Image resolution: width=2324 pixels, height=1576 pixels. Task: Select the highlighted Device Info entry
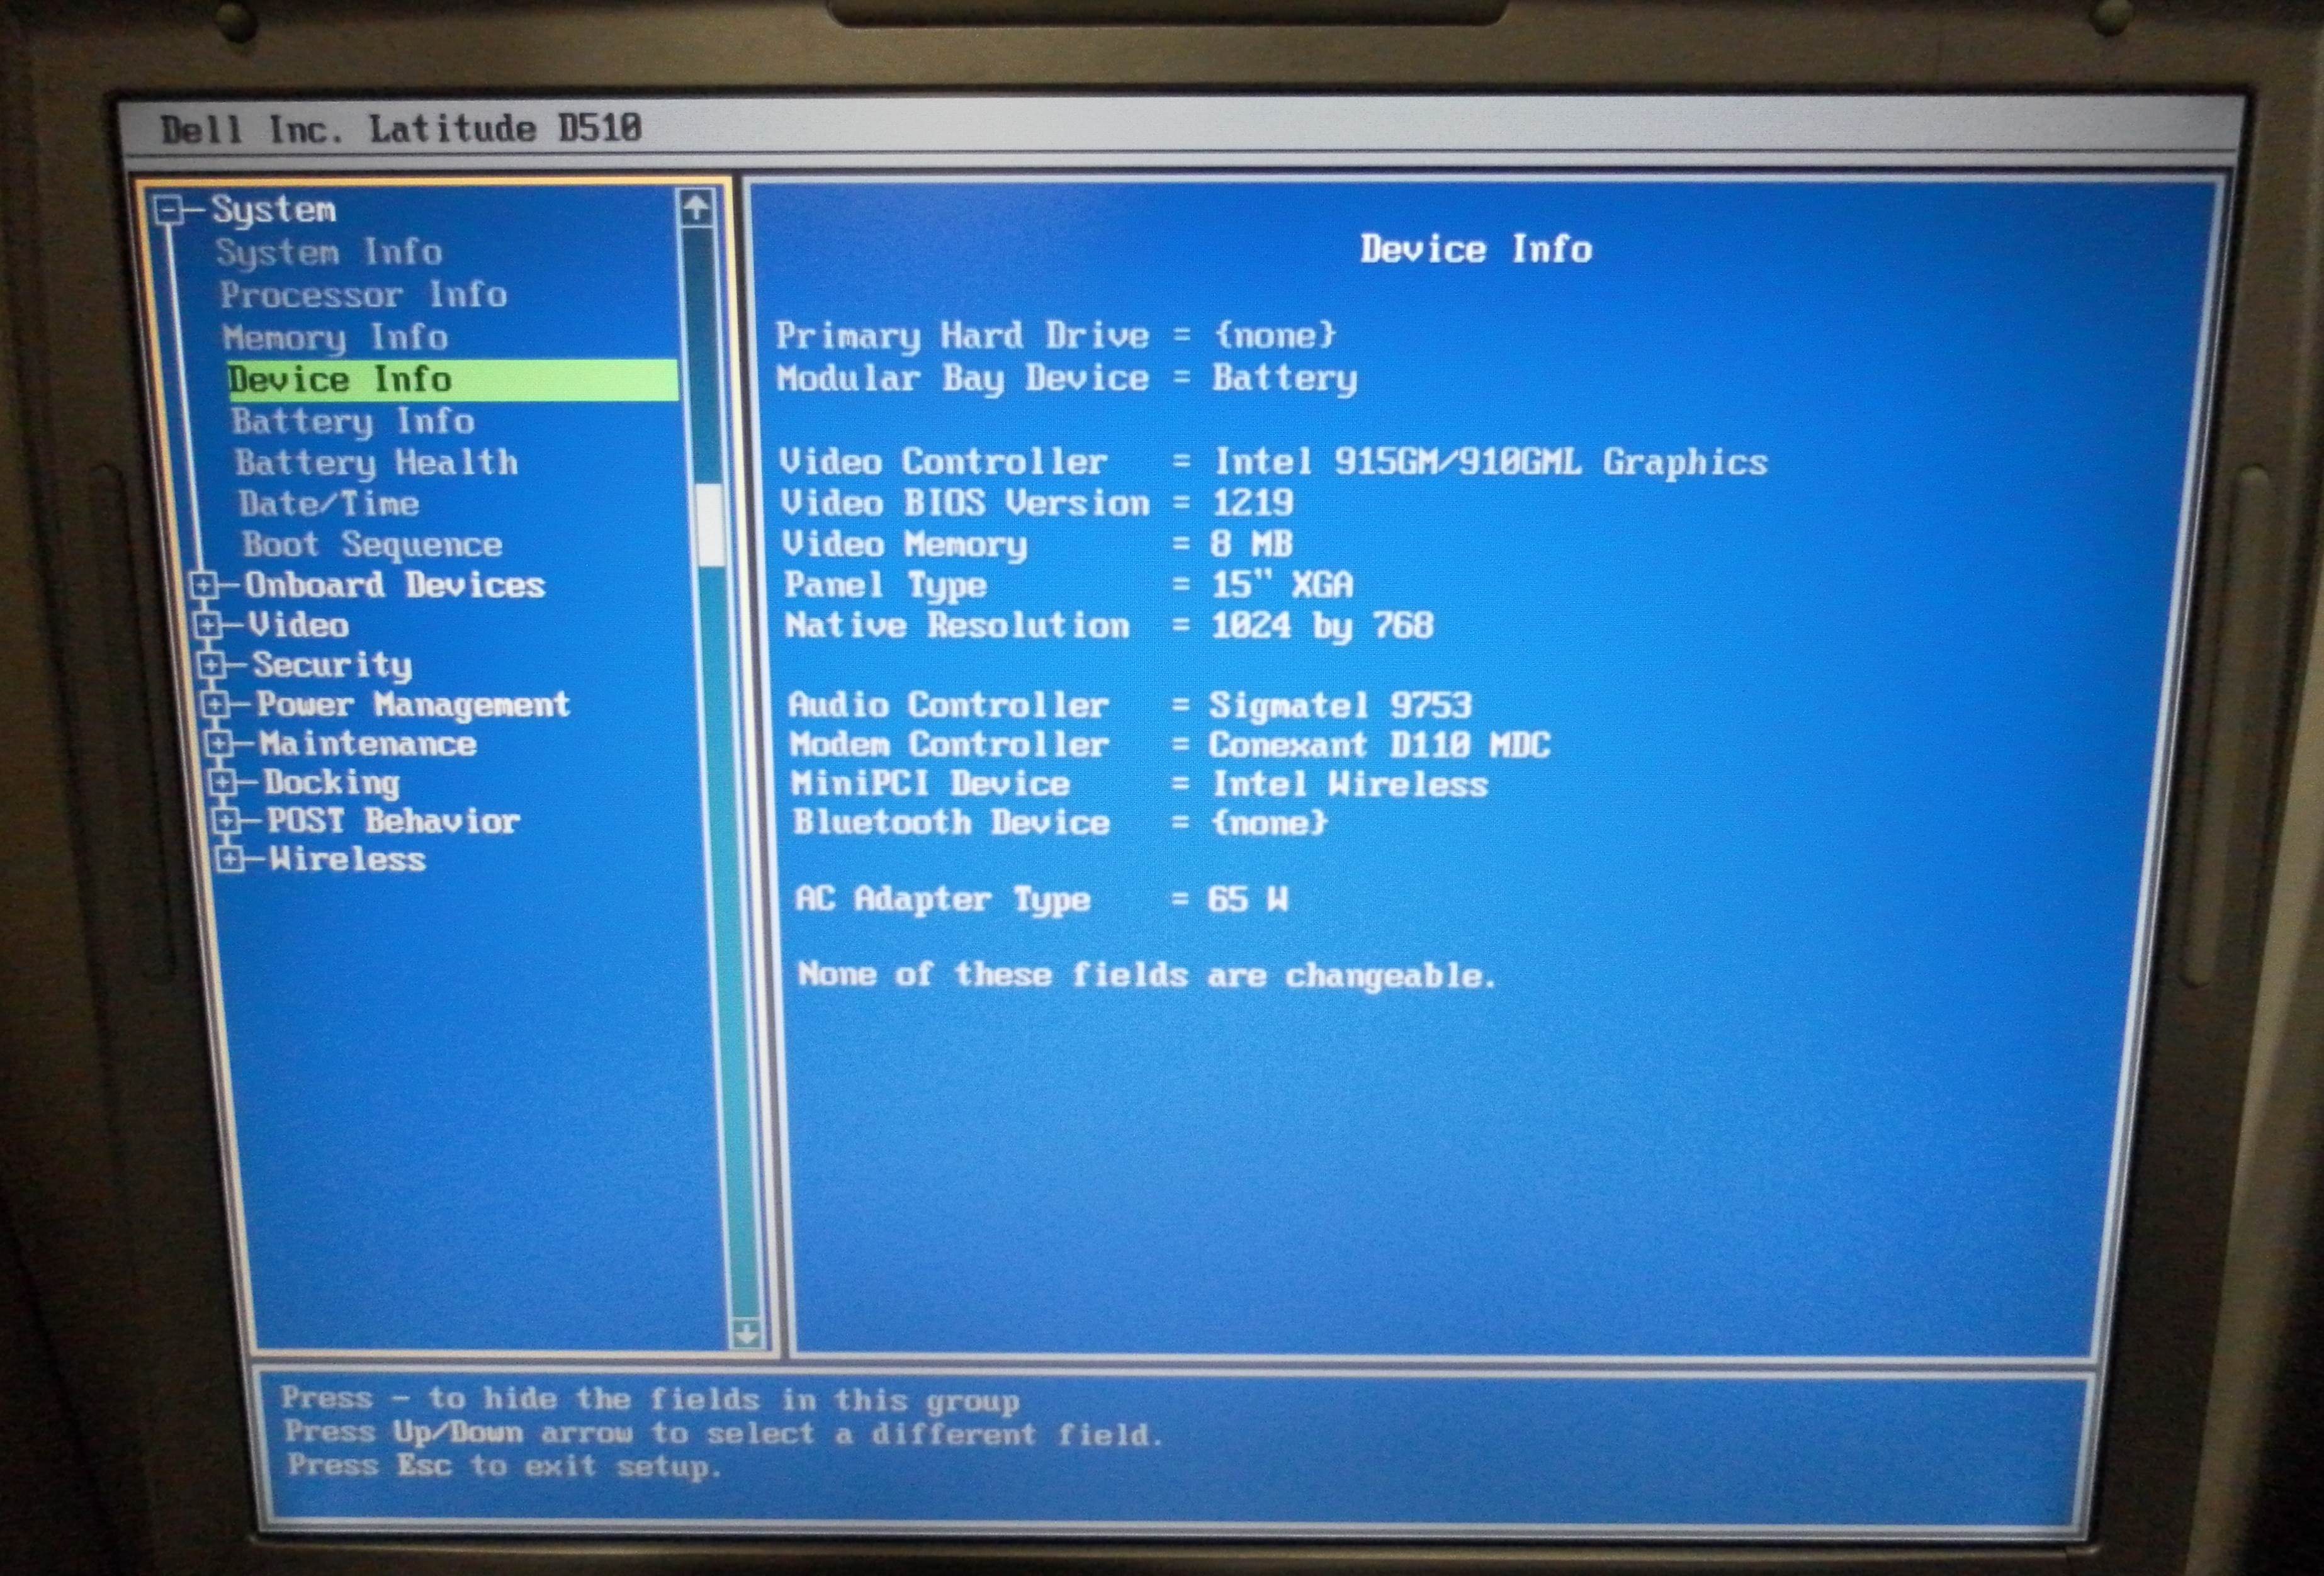[452, 380]
